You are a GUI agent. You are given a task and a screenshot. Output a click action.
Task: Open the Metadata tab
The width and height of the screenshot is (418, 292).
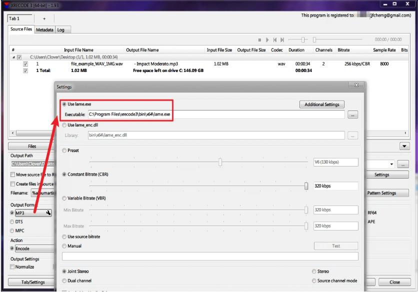pos(44,30)
